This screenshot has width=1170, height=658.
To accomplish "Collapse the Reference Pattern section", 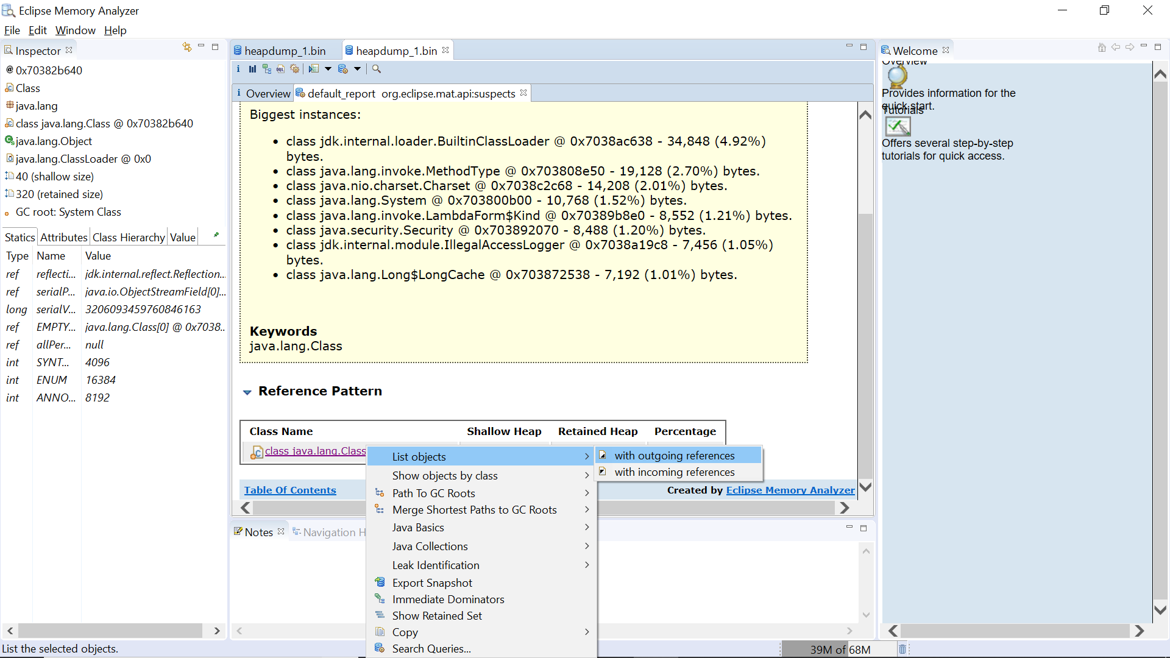I will [247, 392].
